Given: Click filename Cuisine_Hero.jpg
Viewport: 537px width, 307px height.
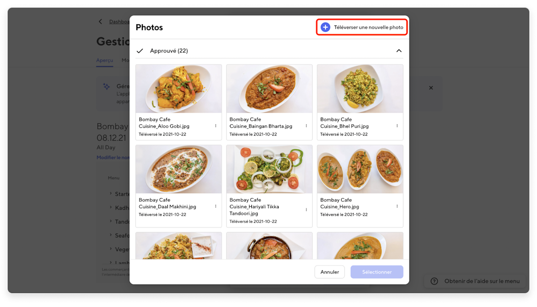Looking at the screenshot, I should pos(340,207).
